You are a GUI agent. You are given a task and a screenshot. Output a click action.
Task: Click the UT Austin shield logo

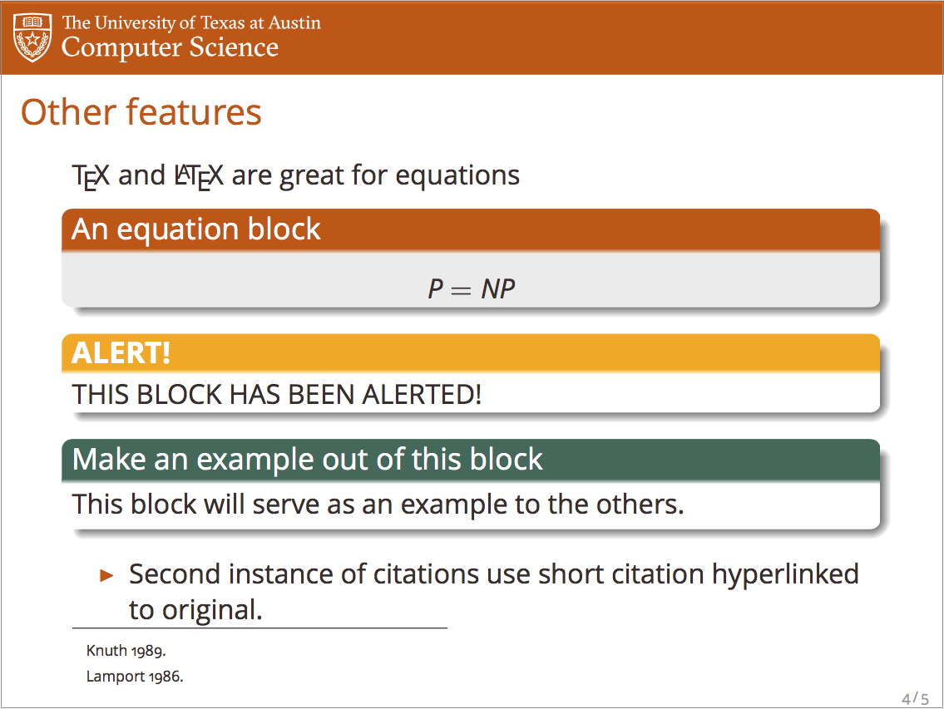32,38
